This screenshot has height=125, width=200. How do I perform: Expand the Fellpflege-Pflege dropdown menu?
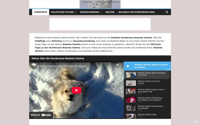64,12
